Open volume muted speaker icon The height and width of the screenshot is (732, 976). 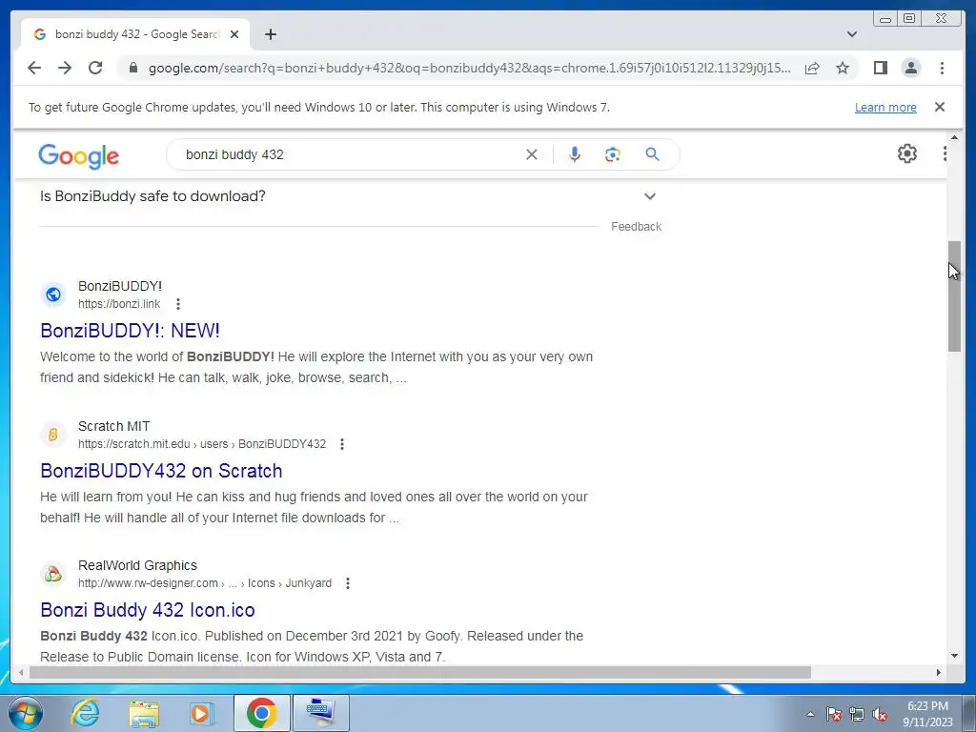click(880, 714)
